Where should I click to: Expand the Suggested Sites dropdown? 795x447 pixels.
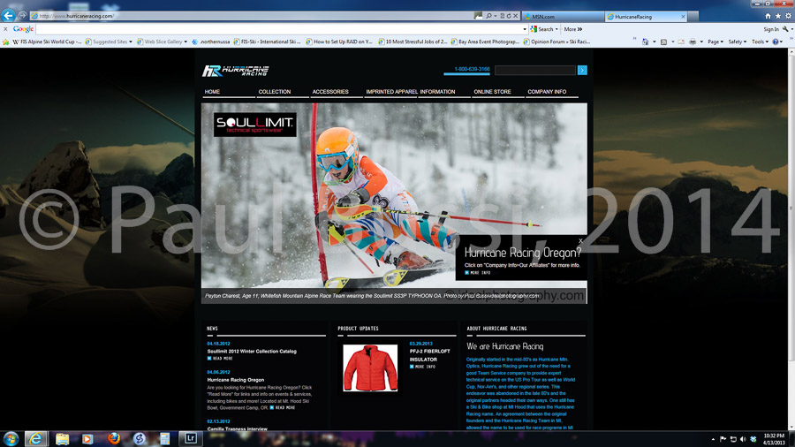131,42
